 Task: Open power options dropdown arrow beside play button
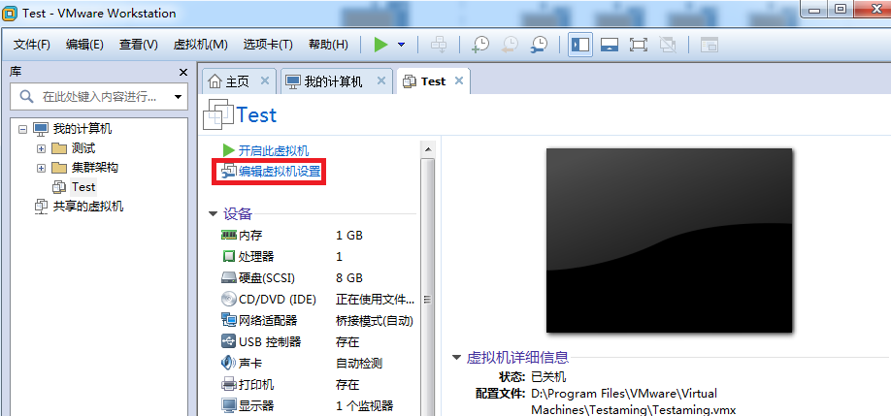[401, 45]
